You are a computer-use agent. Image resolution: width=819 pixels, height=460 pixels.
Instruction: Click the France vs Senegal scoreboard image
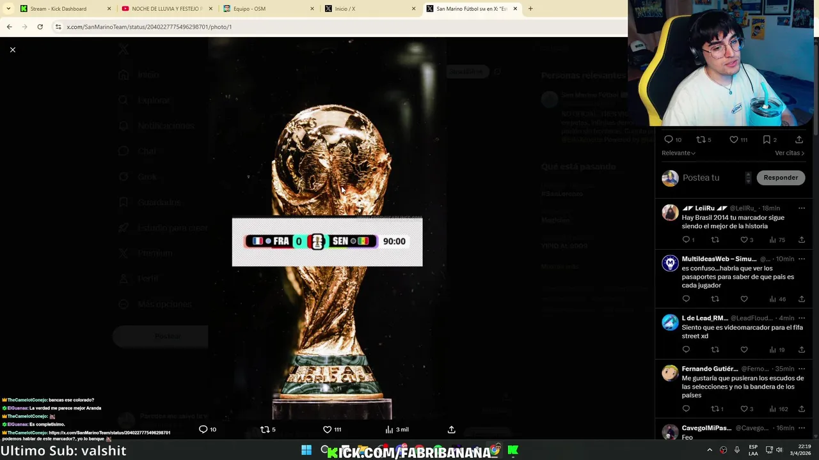pos(327,241)
